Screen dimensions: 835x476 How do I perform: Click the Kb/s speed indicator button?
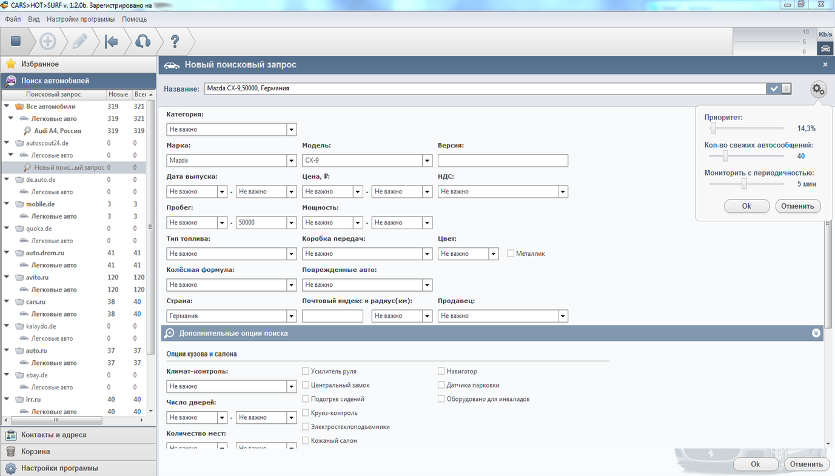825,35
